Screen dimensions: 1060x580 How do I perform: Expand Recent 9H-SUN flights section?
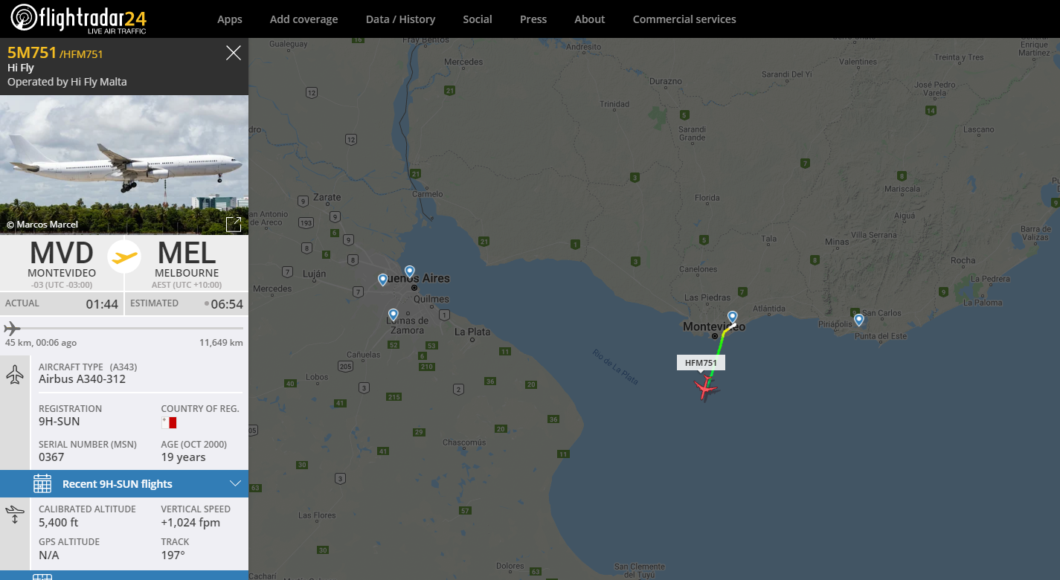(118, 484)
